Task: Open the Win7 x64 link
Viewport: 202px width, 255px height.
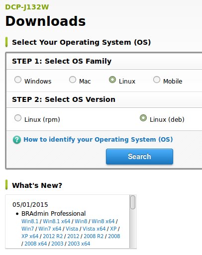Action: tap(50, 229)
